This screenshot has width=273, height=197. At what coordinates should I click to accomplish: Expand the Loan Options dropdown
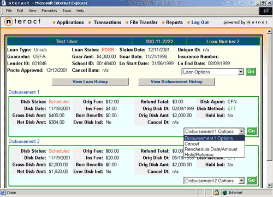[x=241, y=72]
